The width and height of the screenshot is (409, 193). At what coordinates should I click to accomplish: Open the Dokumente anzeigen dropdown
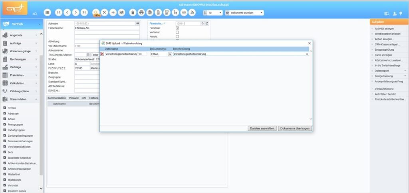244,13
